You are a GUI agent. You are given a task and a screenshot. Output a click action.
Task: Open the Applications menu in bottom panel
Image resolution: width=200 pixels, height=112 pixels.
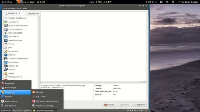[6, 110]
